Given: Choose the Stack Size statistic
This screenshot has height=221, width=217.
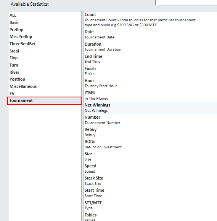Looking at the screenshot, I should [150, 181].
